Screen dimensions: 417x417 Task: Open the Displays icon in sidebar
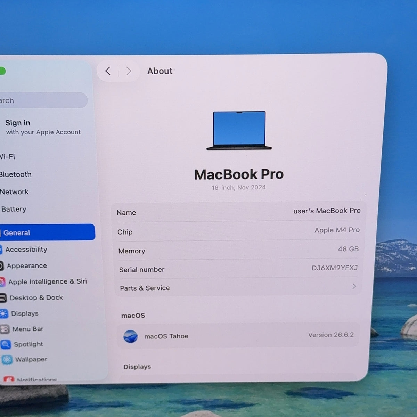tap(4, 314)
